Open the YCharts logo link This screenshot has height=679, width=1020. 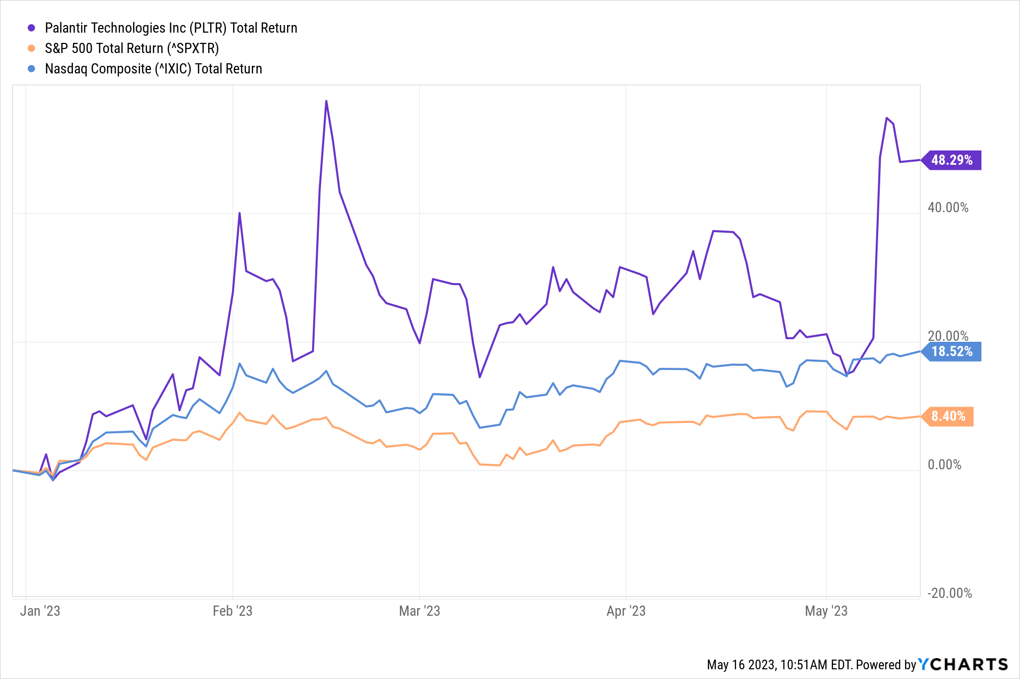[963, 664]
